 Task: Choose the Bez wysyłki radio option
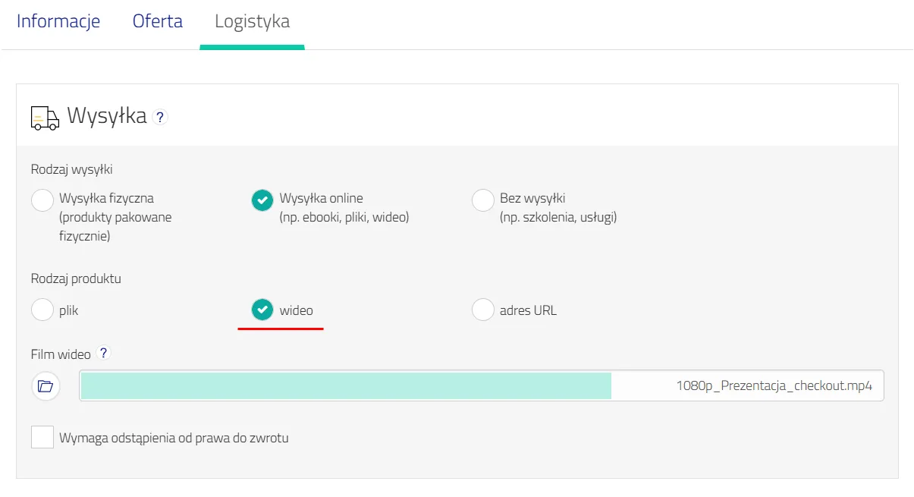(483, 200)
